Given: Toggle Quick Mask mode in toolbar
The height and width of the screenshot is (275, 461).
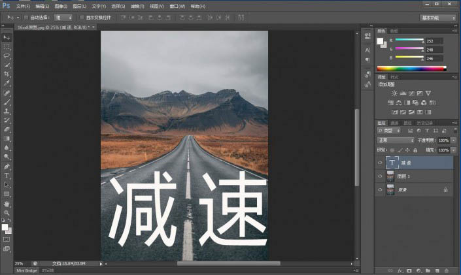Looking at the screenshot, I should (x=6, y=240).
